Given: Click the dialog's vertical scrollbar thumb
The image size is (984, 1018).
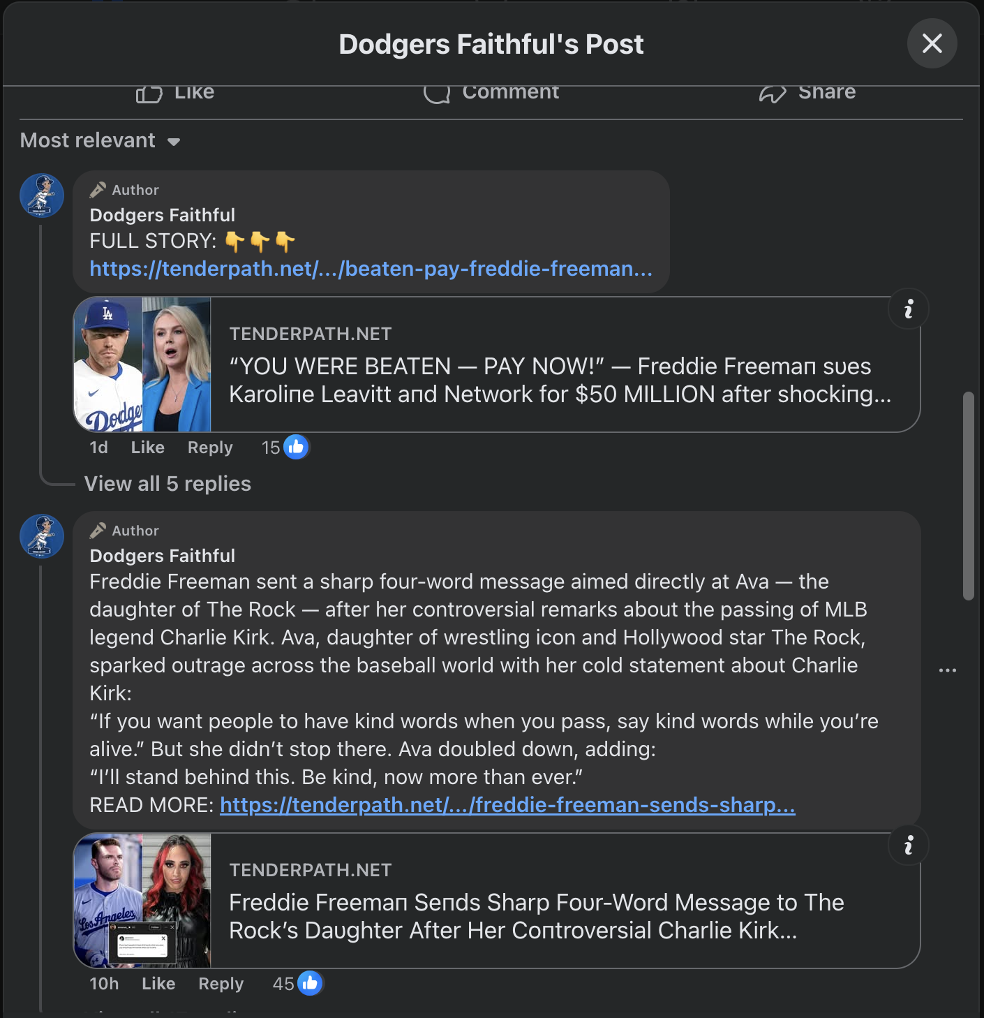Looking at the screenshot, I should click(x=968, y=496).
